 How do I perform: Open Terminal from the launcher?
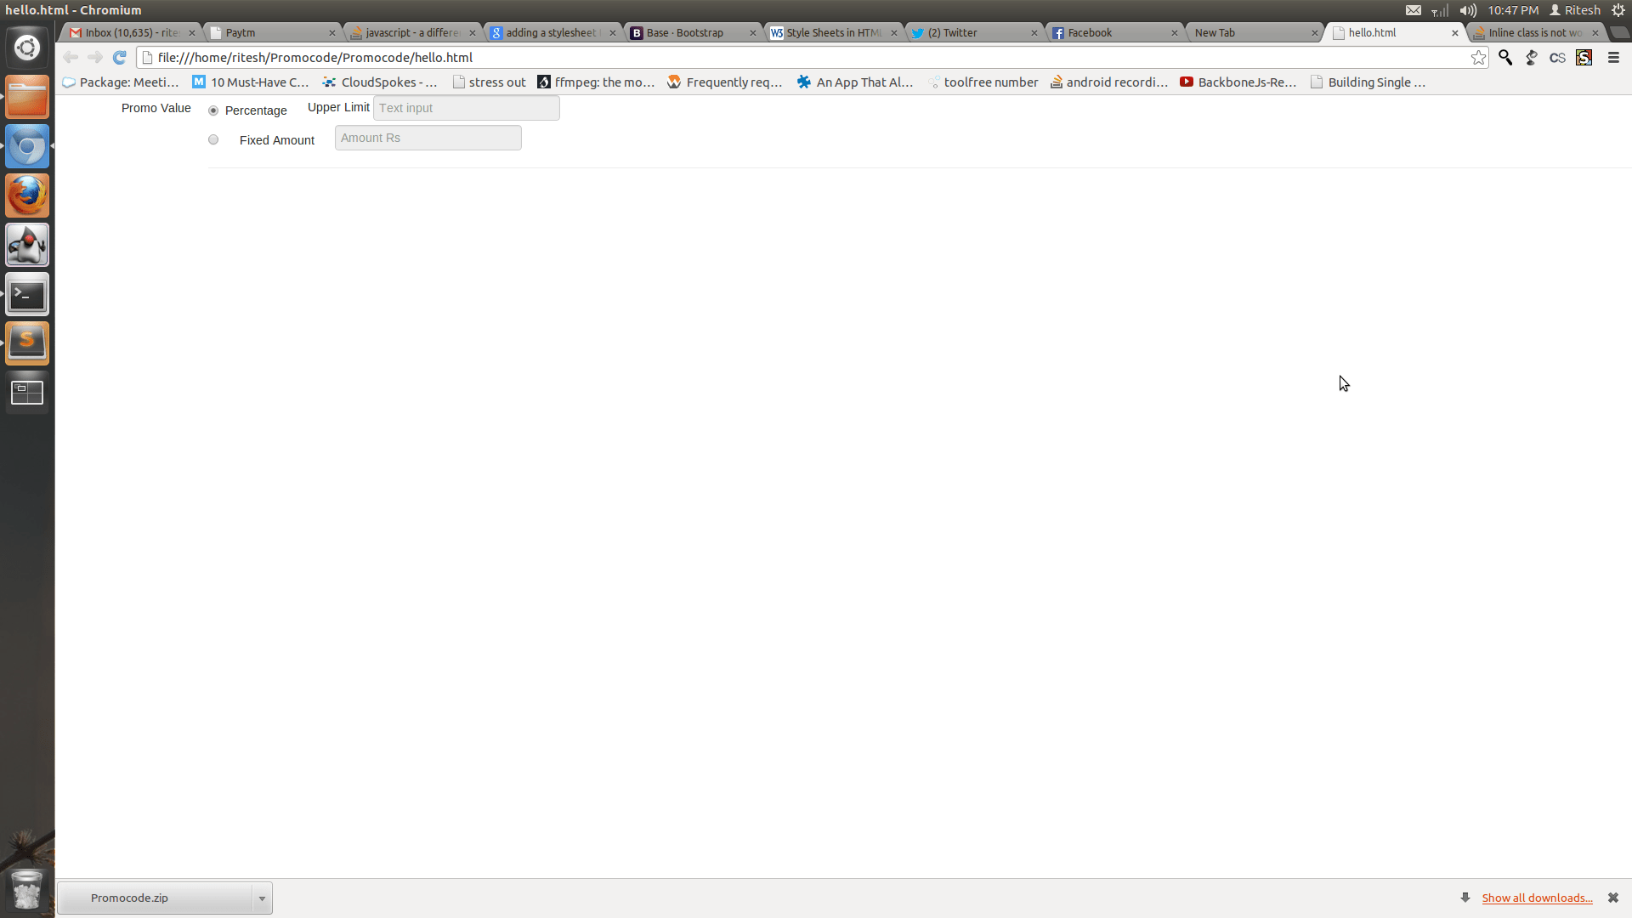click(x=27, y=295)
